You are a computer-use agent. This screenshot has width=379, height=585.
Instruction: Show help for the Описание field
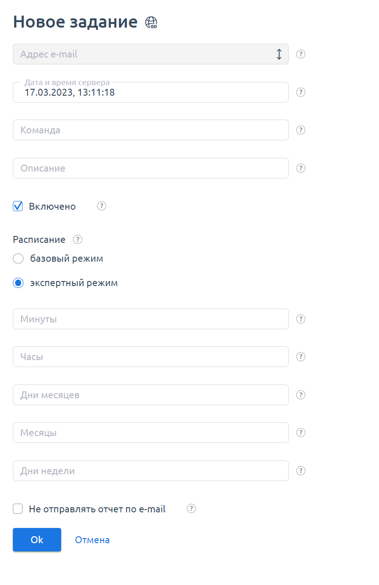(x=301, y=168)
